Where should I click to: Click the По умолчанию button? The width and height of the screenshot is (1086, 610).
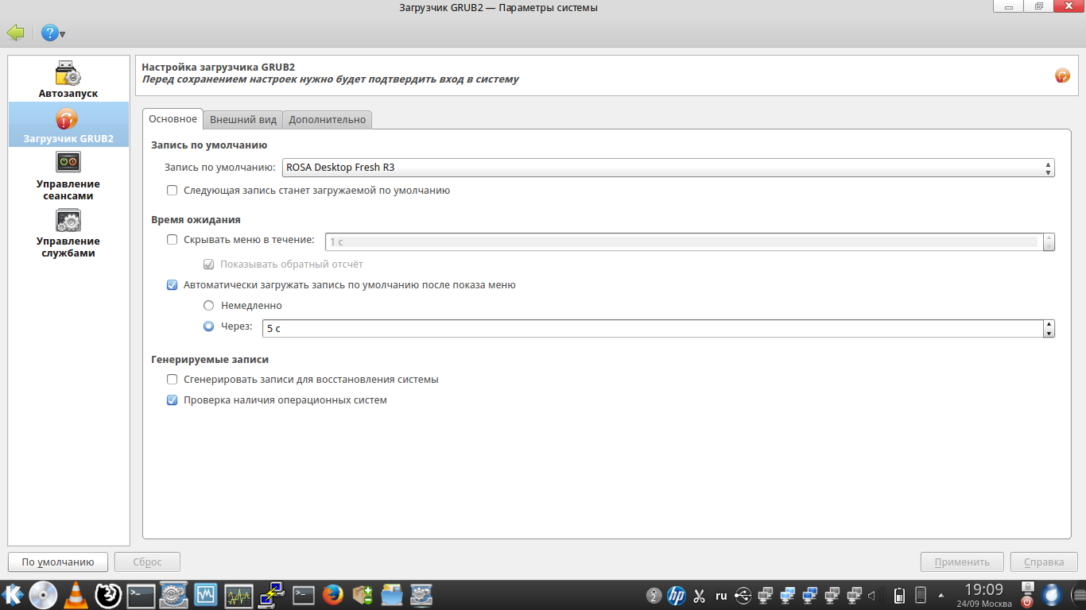pos(57,562)
